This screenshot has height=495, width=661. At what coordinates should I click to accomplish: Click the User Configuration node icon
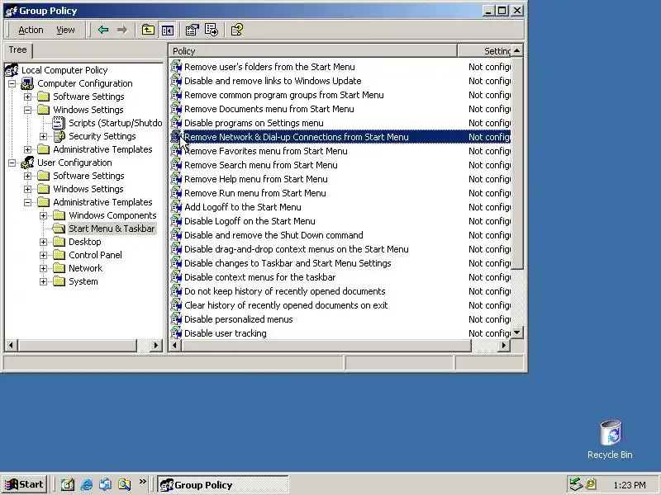[x=27, y=163]
